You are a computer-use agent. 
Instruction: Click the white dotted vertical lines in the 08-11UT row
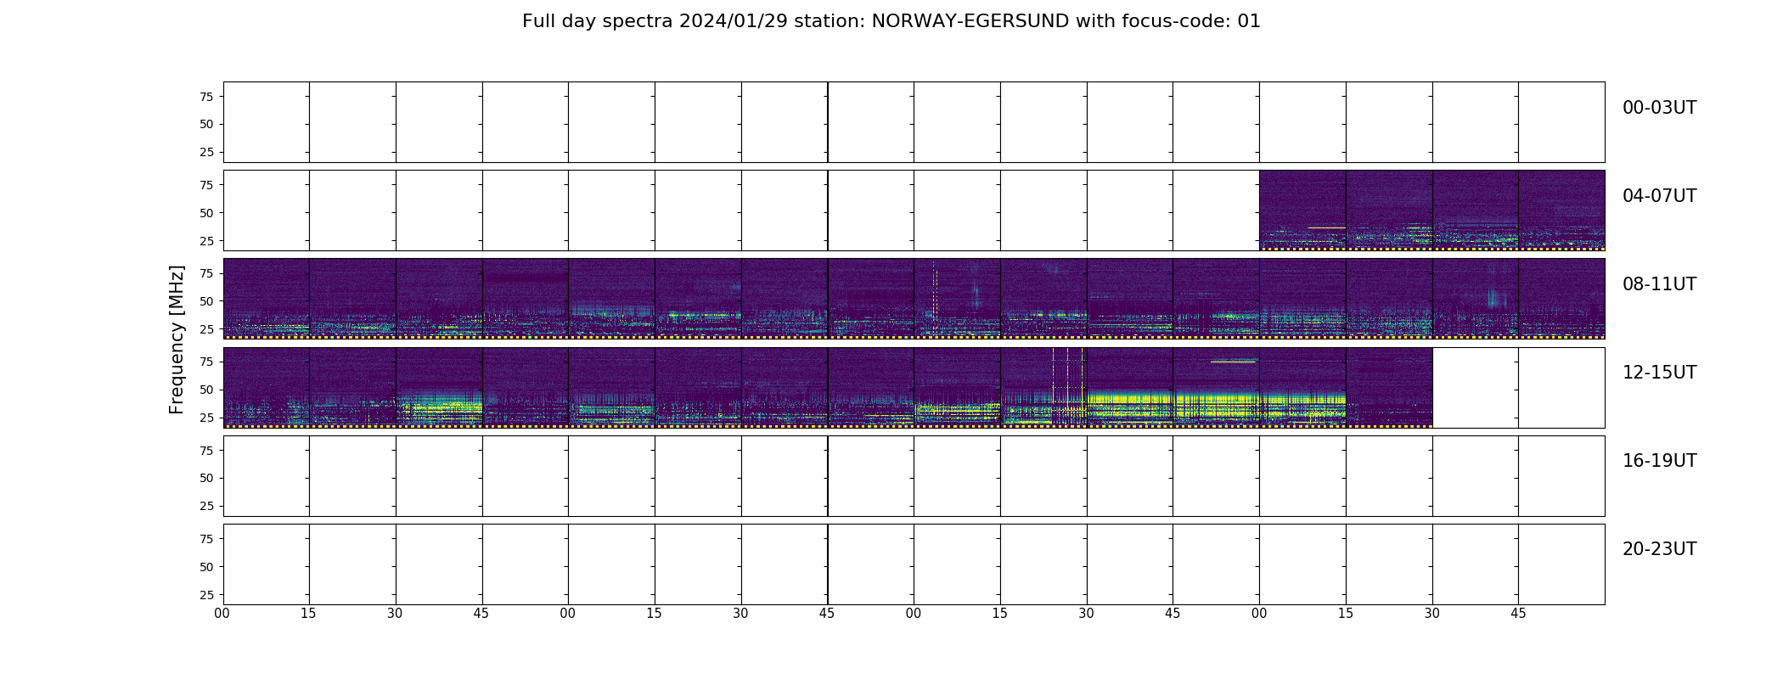pyautogui.click(x=935, y=297)
